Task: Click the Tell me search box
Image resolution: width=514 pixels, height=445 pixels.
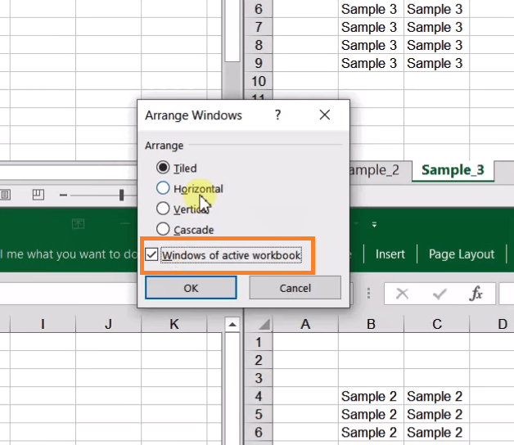Action: (69, 254)
